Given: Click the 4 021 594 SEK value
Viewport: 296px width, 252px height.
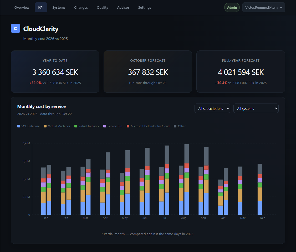Looking at the screenshot, I should coord(241,72).
